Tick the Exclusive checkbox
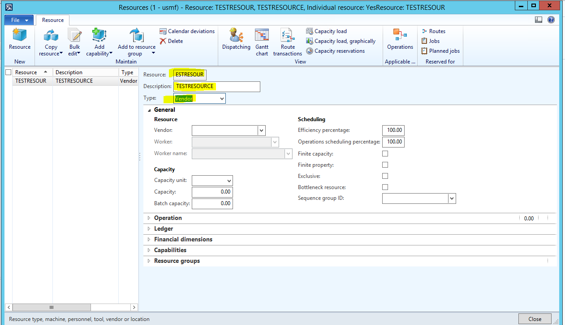565x325 pixels. [385, 176]
